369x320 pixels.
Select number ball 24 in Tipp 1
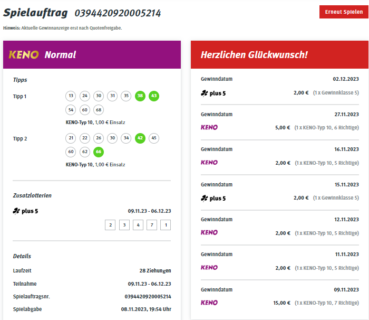(x=85, y=96)
